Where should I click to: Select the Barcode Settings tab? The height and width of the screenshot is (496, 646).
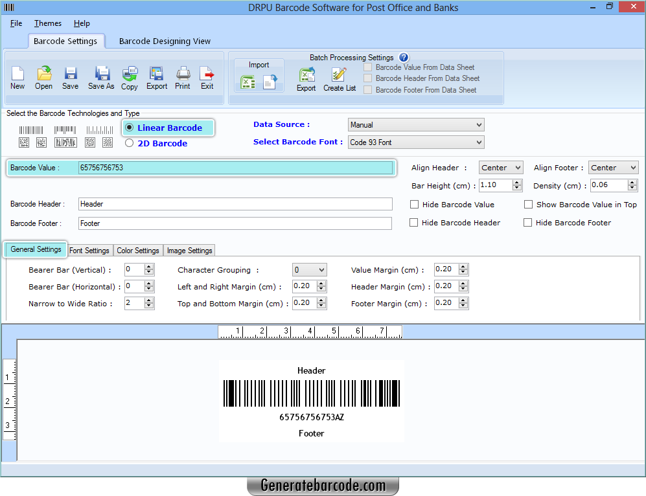(x=65, y=41)
